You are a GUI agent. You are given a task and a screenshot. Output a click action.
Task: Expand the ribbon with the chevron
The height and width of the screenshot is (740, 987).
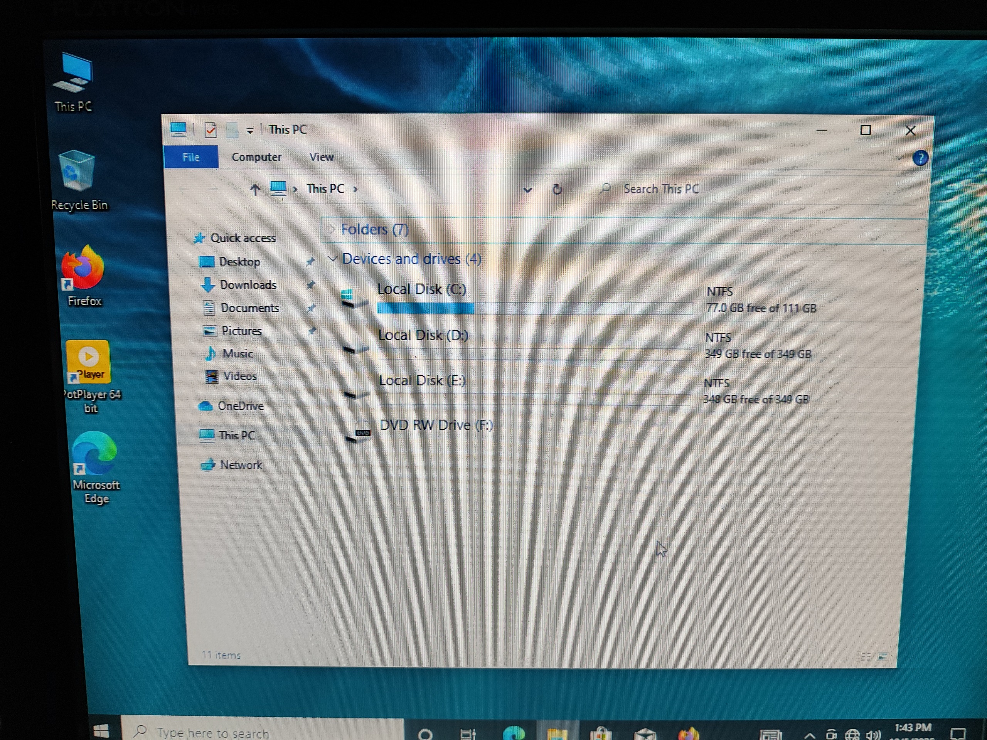(x=899, y=158)
